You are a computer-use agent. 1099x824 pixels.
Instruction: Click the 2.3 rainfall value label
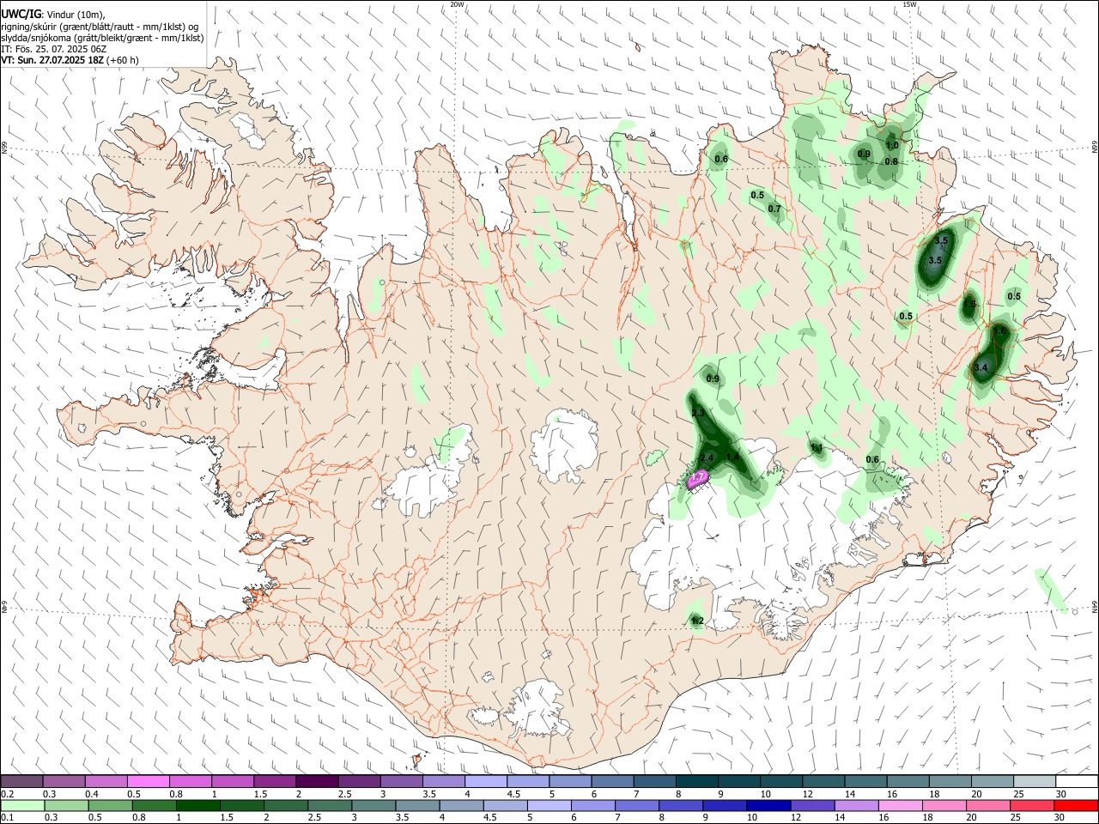(698, 414)
